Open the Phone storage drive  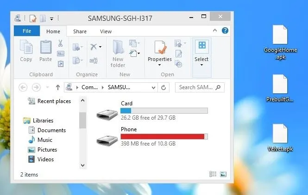pos(152,136)
